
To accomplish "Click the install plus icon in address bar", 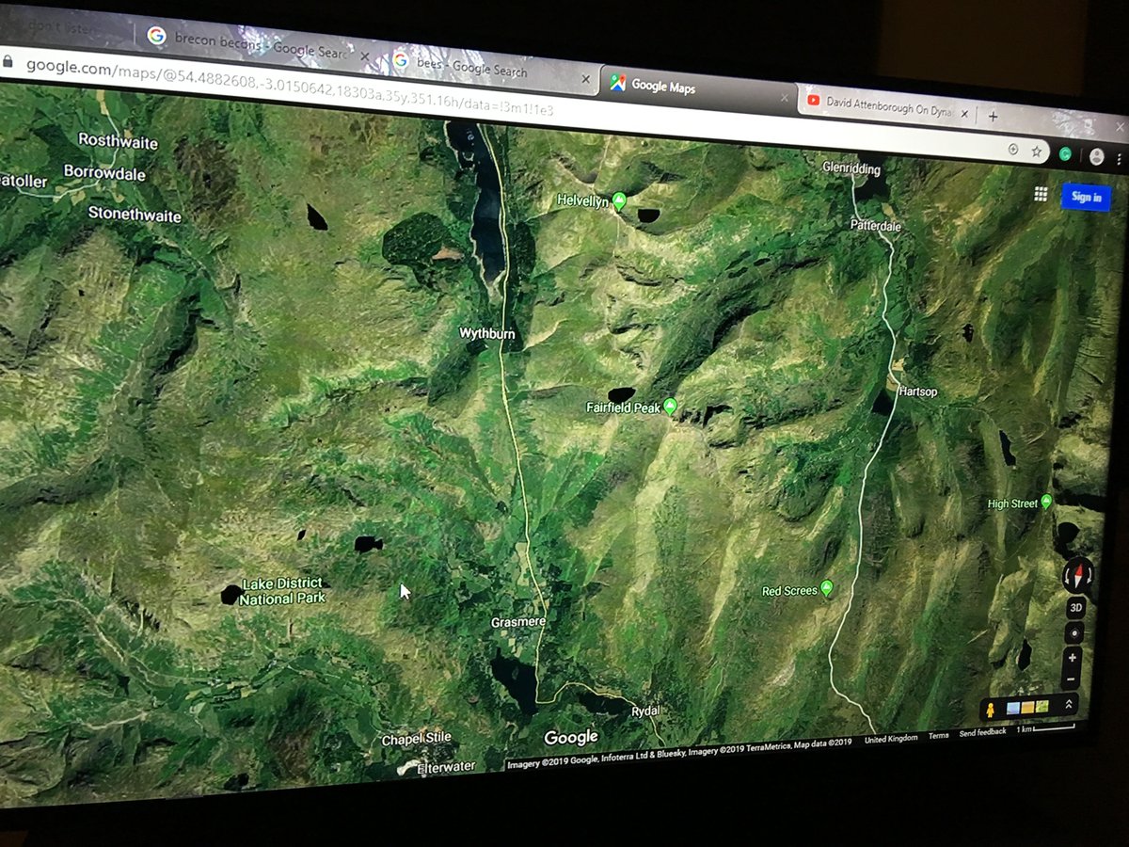I will click(x=1012, y=149).
